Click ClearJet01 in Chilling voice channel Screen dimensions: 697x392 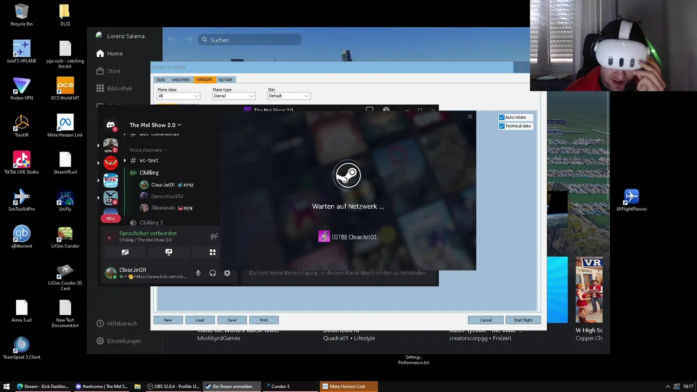[x=162, y=185]
